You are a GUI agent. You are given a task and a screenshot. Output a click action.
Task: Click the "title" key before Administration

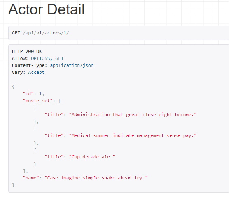pyautogui.click(x=54, y=115)
